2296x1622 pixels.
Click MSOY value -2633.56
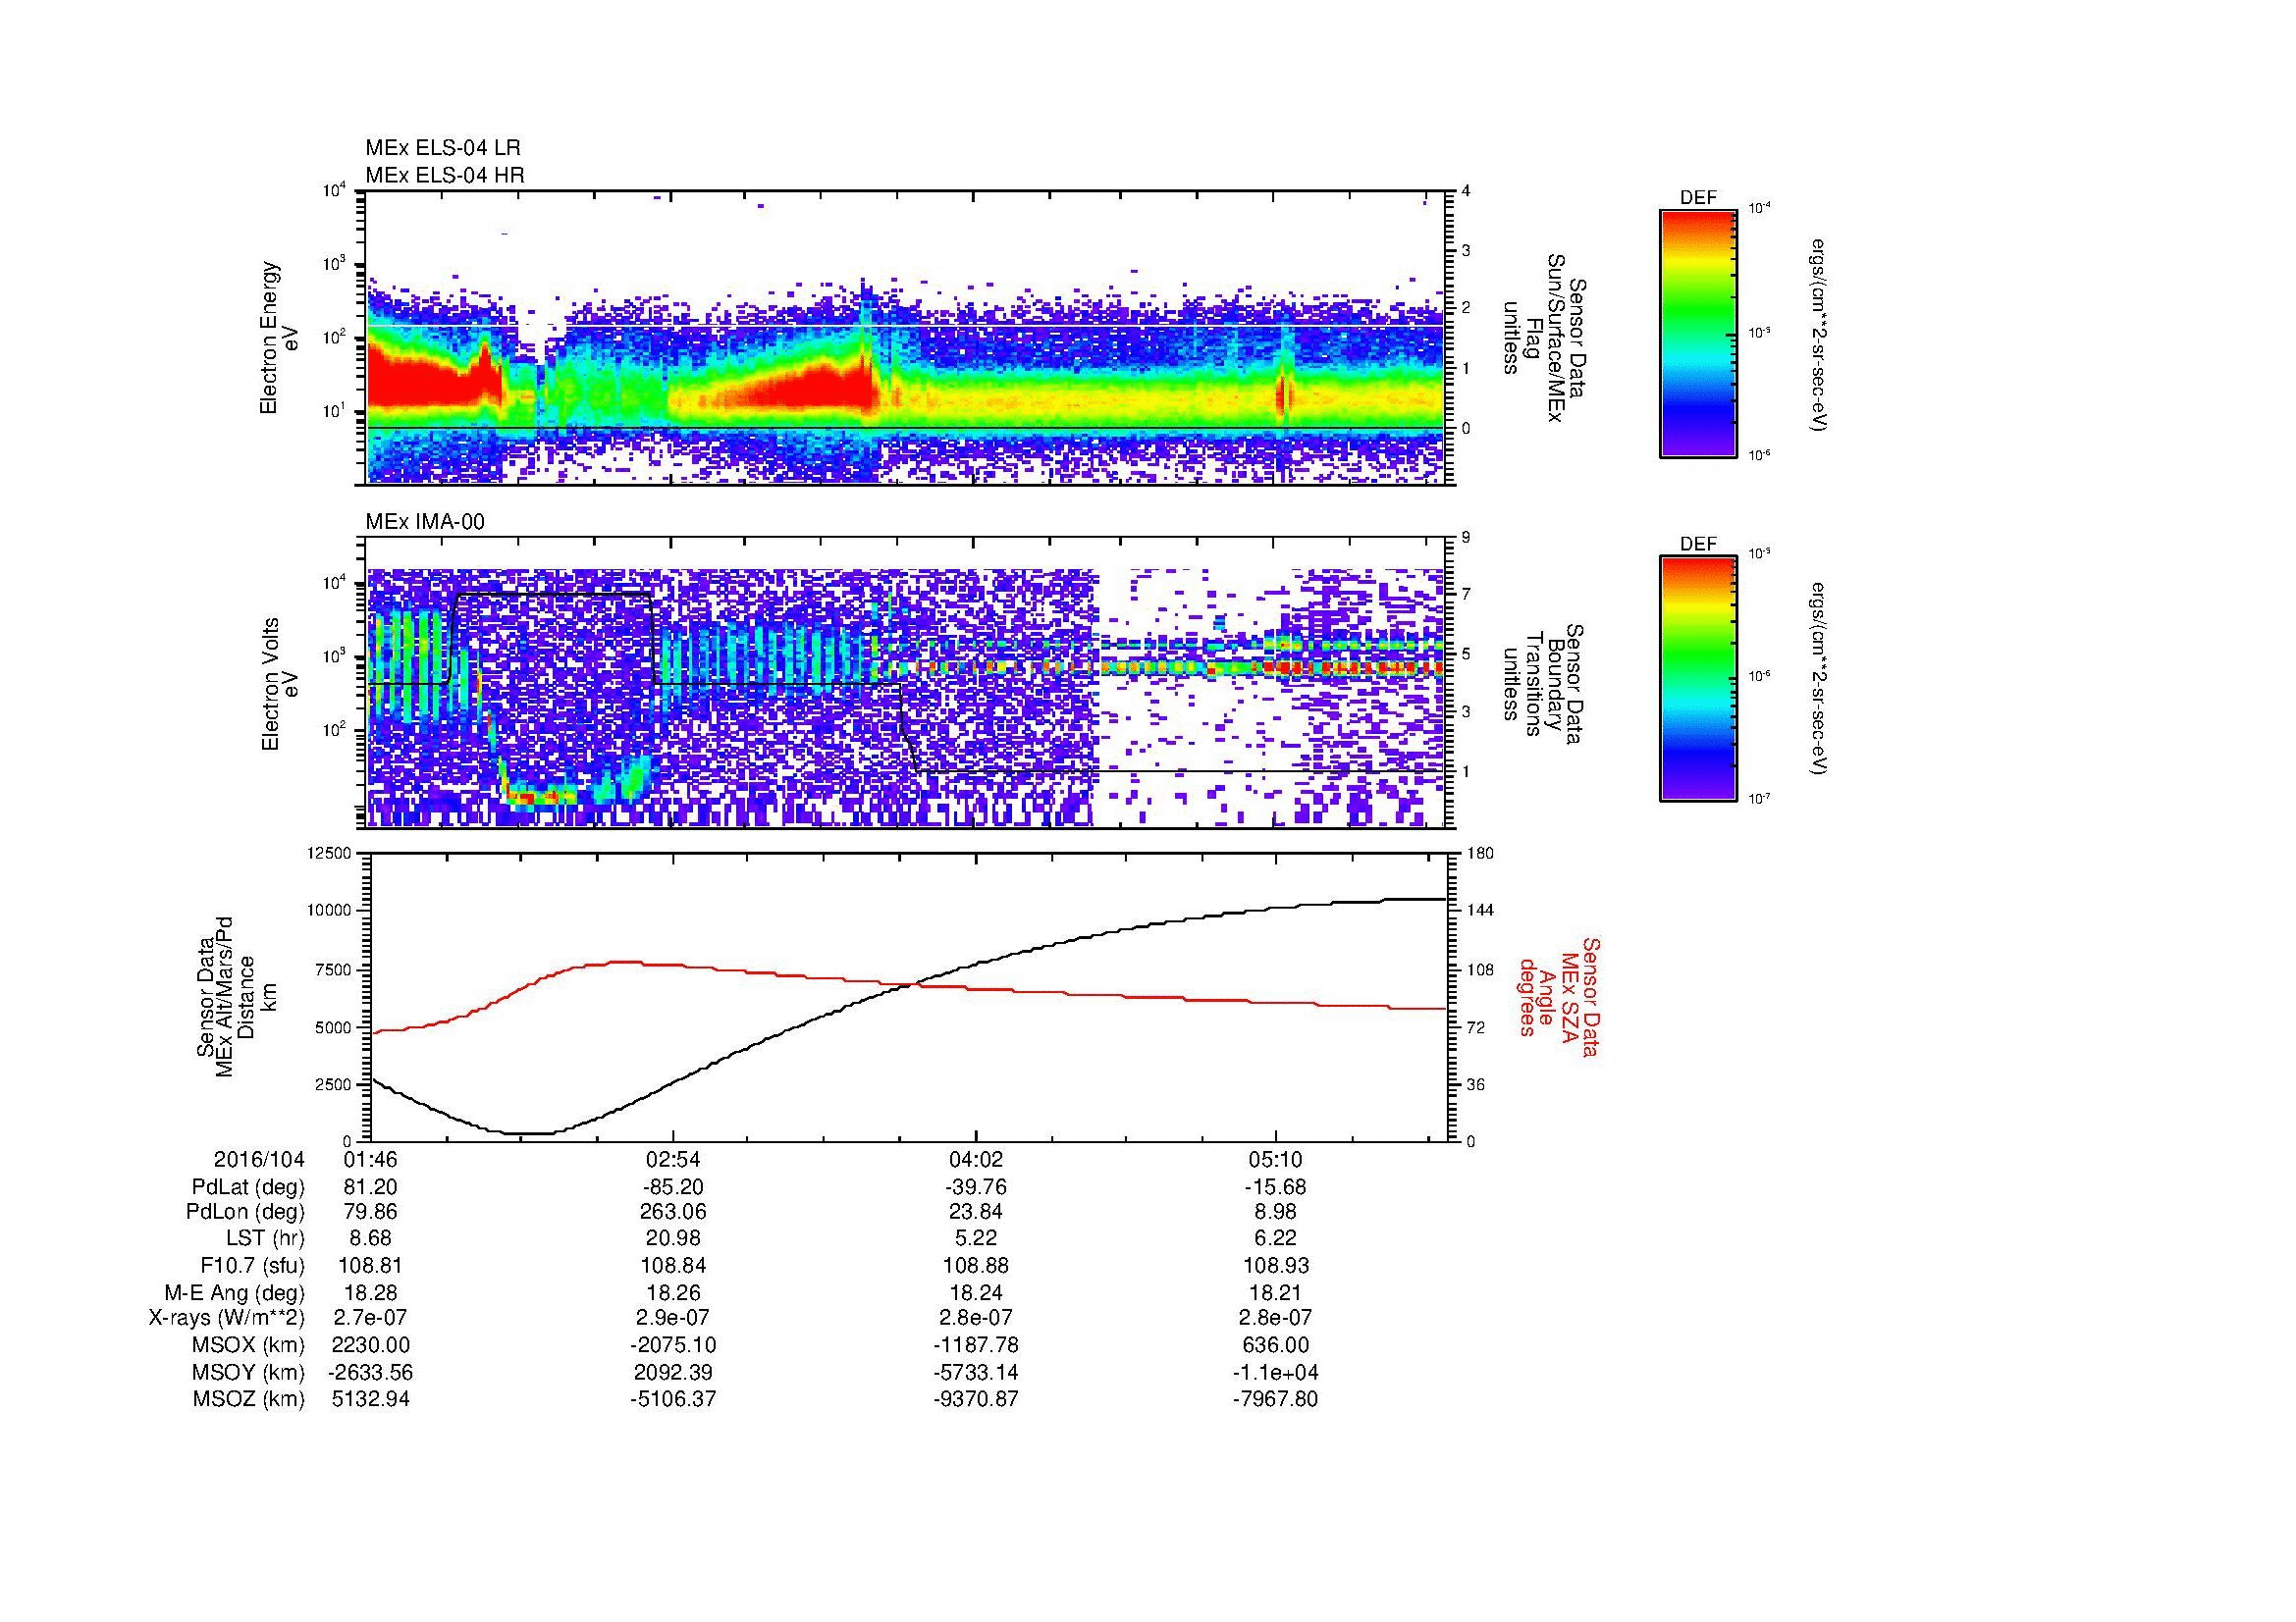click(370, 1372)
